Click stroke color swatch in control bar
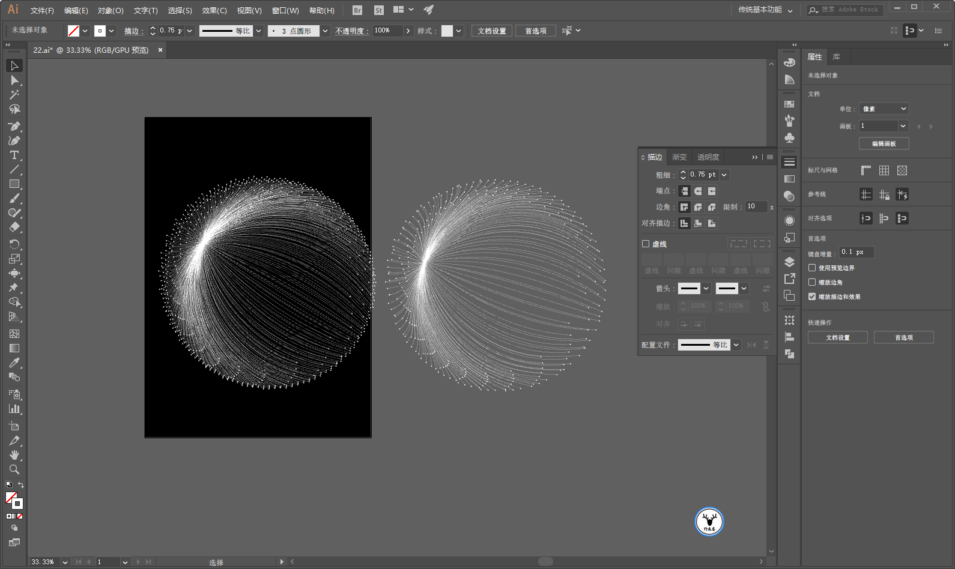 (100, 31)
